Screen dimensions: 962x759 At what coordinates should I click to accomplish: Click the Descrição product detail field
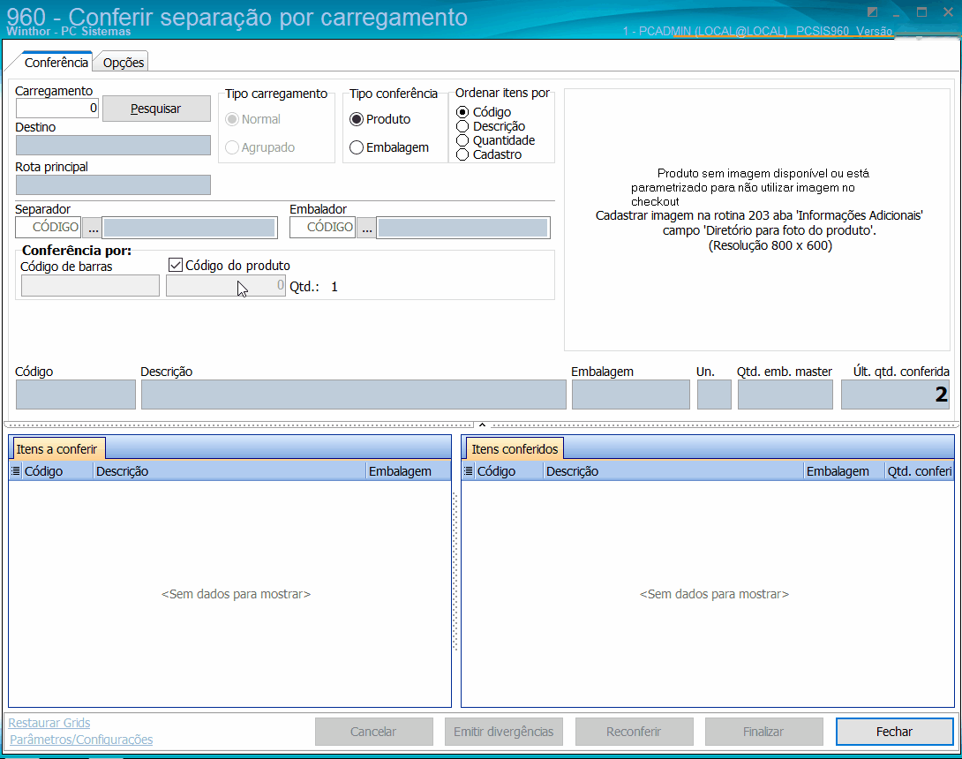pos(353,395)
